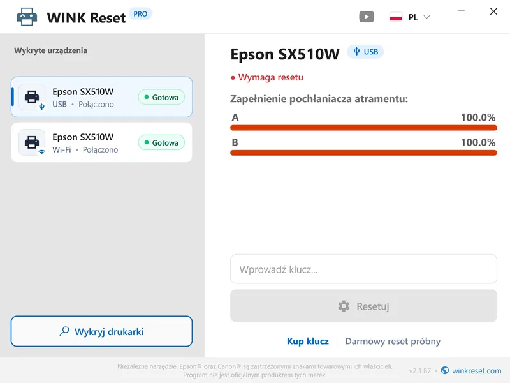The width and height of the screenshot is (510, 383).
Task: Click the Wymaga resetu status text
Action: coord(270,77)
